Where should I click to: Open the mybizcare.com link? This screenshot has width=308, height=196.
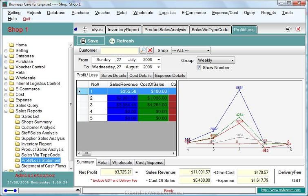coord(281,190)
